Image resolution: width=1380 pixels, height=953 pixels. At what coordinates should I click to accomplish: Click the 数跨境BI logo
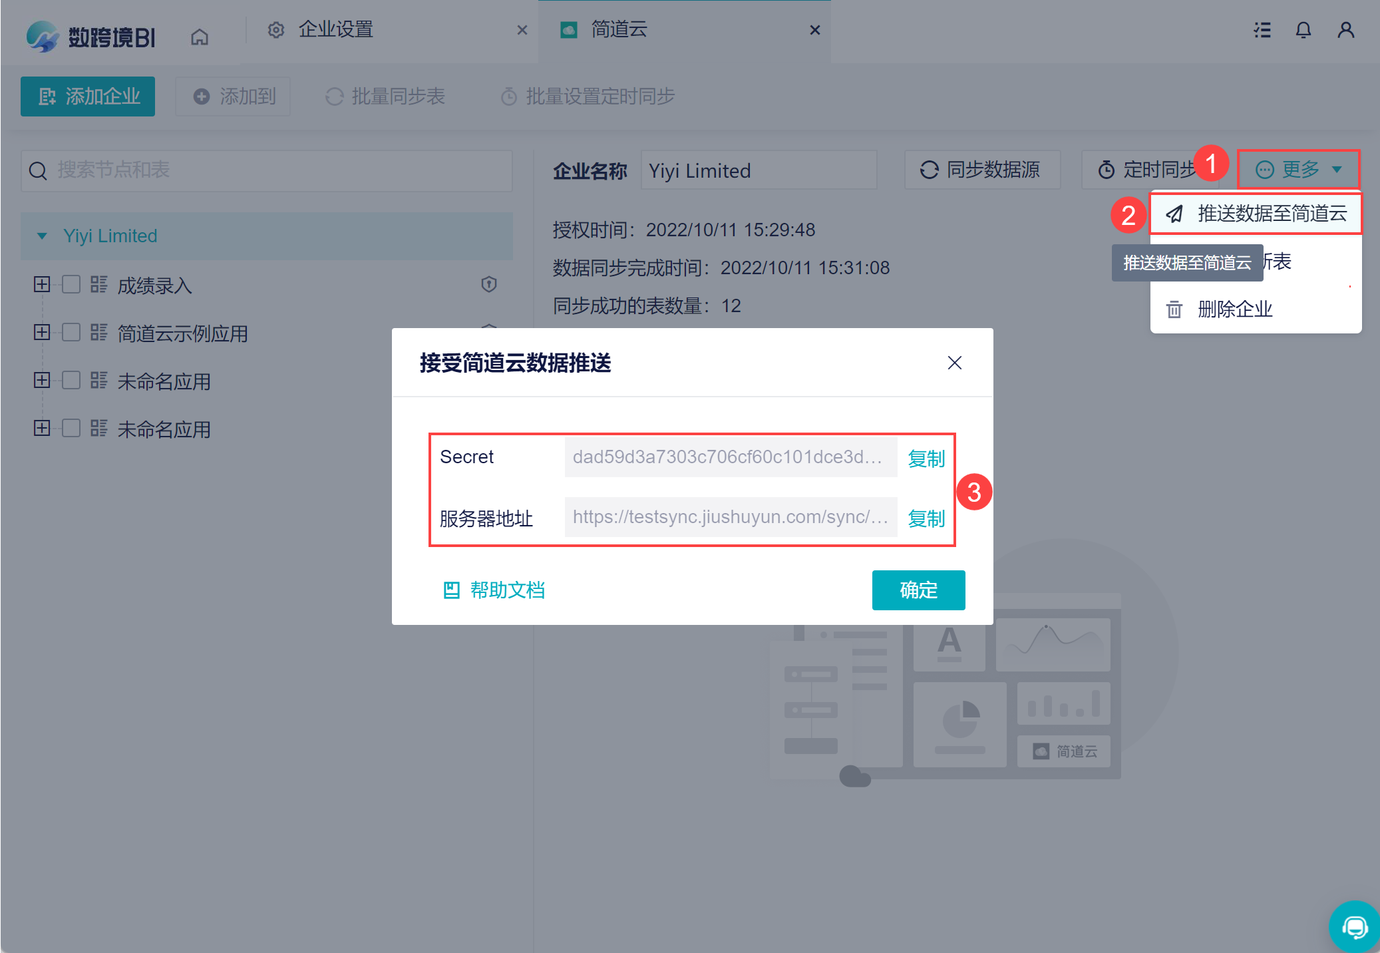[90, 36]
